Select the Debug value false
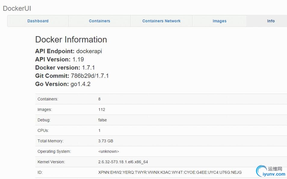Screen dimensions: 287x179 point(103,120)
